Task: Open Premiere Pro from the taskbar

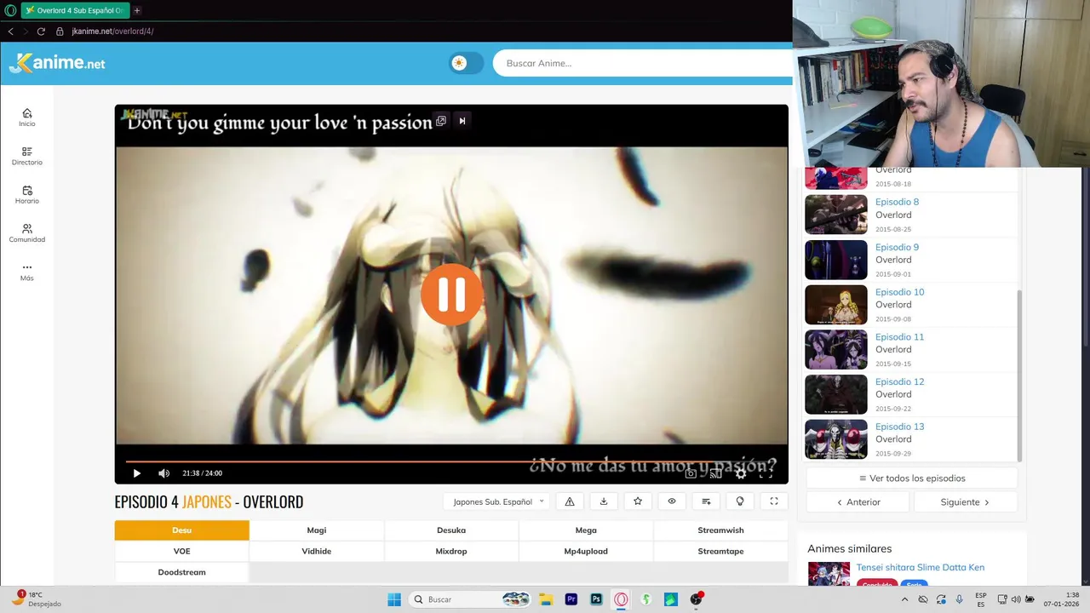Action: point(571,599)
